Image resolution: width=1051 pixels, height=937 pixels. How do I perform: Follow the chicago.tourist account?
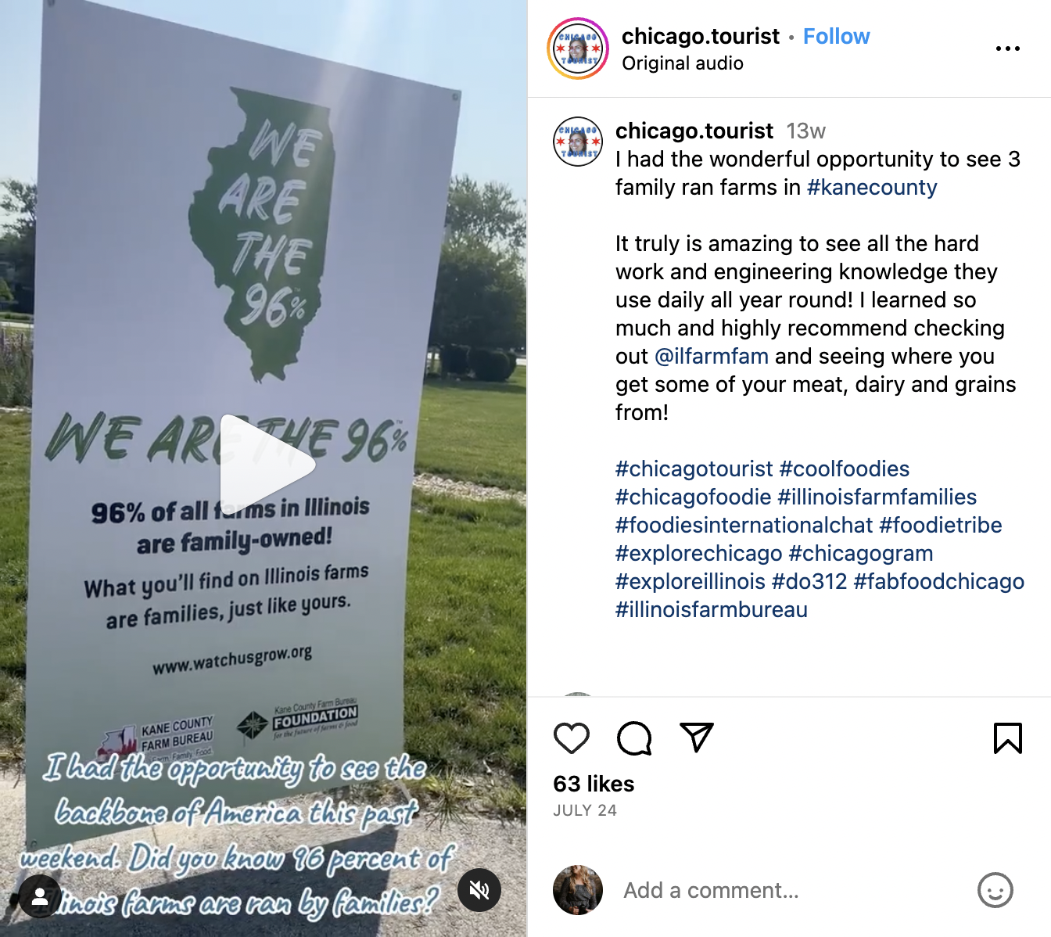pos(836,36)
